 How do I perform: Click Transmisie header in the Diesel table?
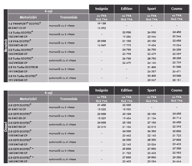pyautogui.click(x=68, y=99)
